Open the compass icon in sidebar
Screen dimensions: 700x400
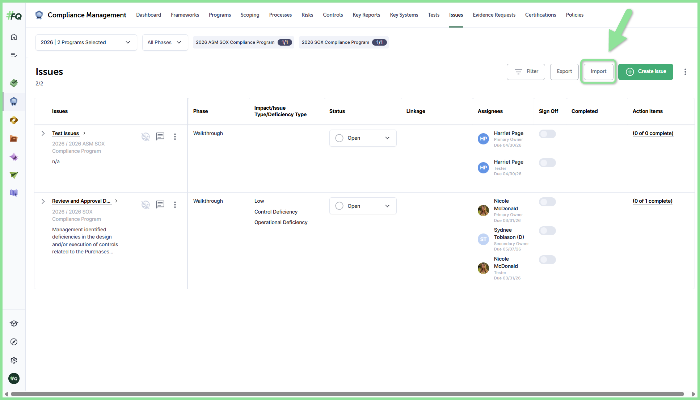point(14,342)
